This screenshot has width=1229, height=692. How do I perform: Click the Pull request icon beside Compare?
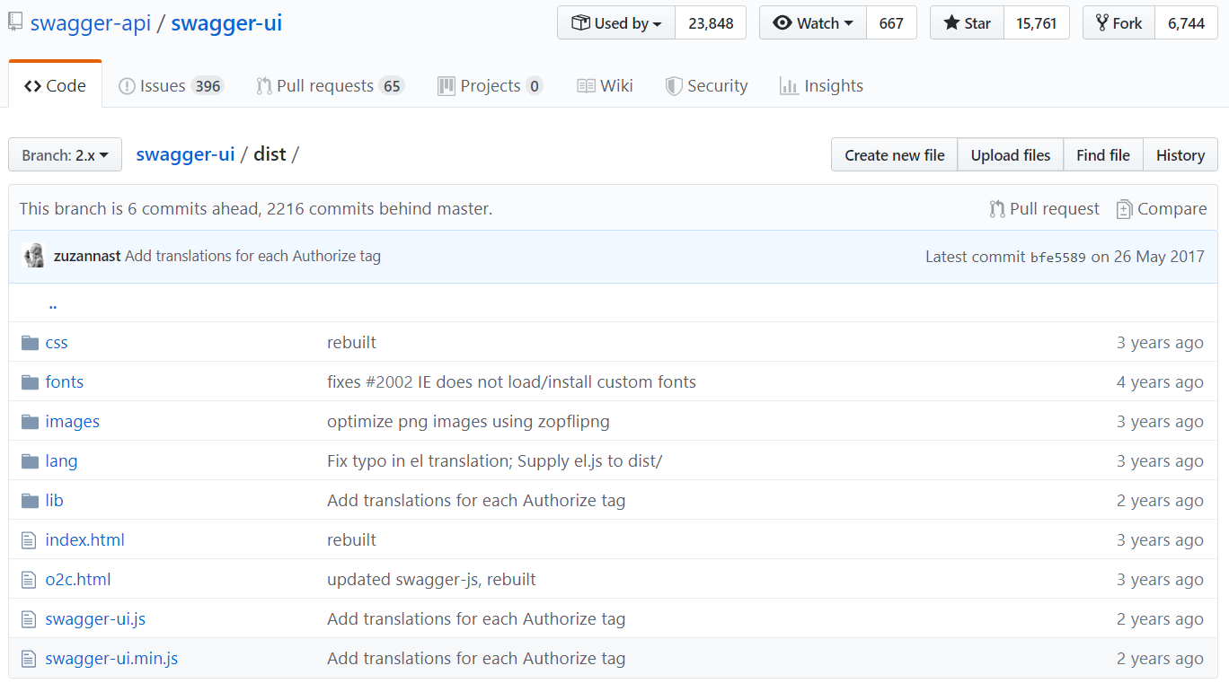(x=996, y=209)
